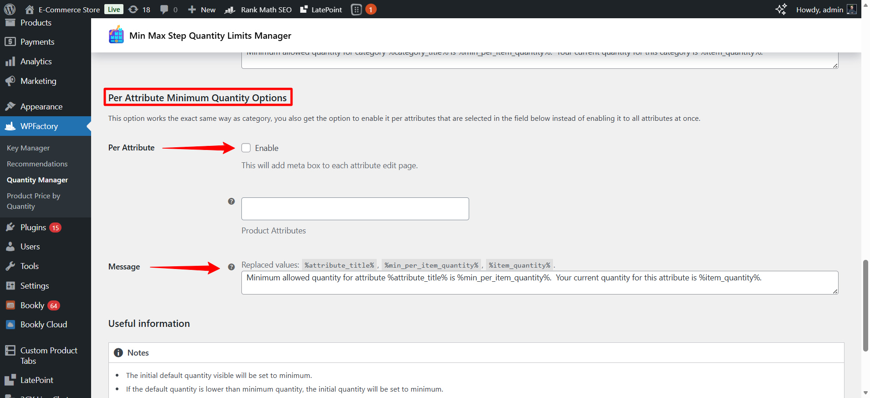Click the orange notification badge 1

[x=371, y=9]
